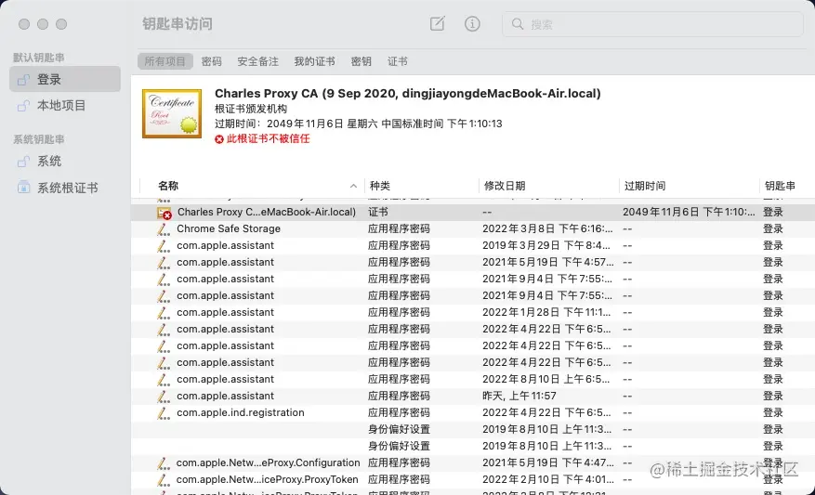Viewport: 815px width, 495px height.
Task: Click the red untrusted error icon
Action: tap(219, 138)
